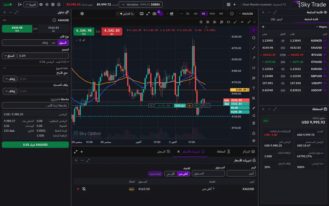
Task: Log out using the exit icon
Action: (20, 4)
